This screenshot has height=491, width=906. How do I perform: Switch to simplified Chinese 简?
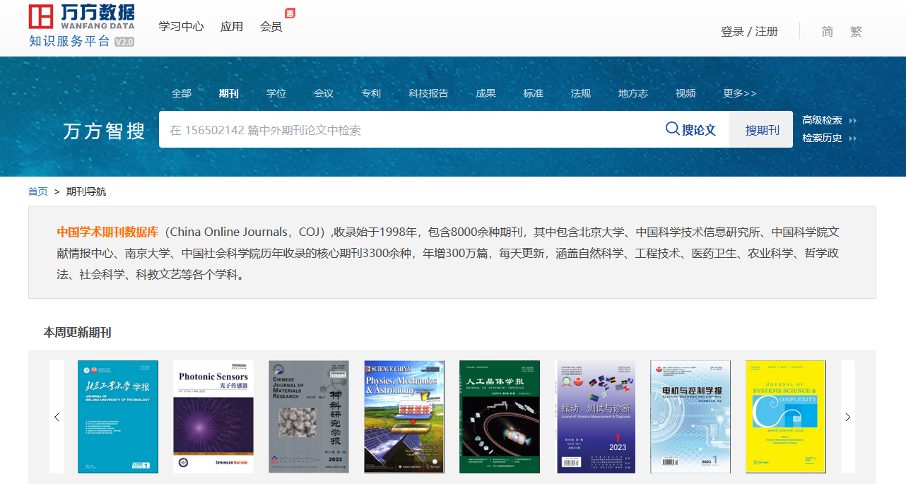(x=827, y=32)
